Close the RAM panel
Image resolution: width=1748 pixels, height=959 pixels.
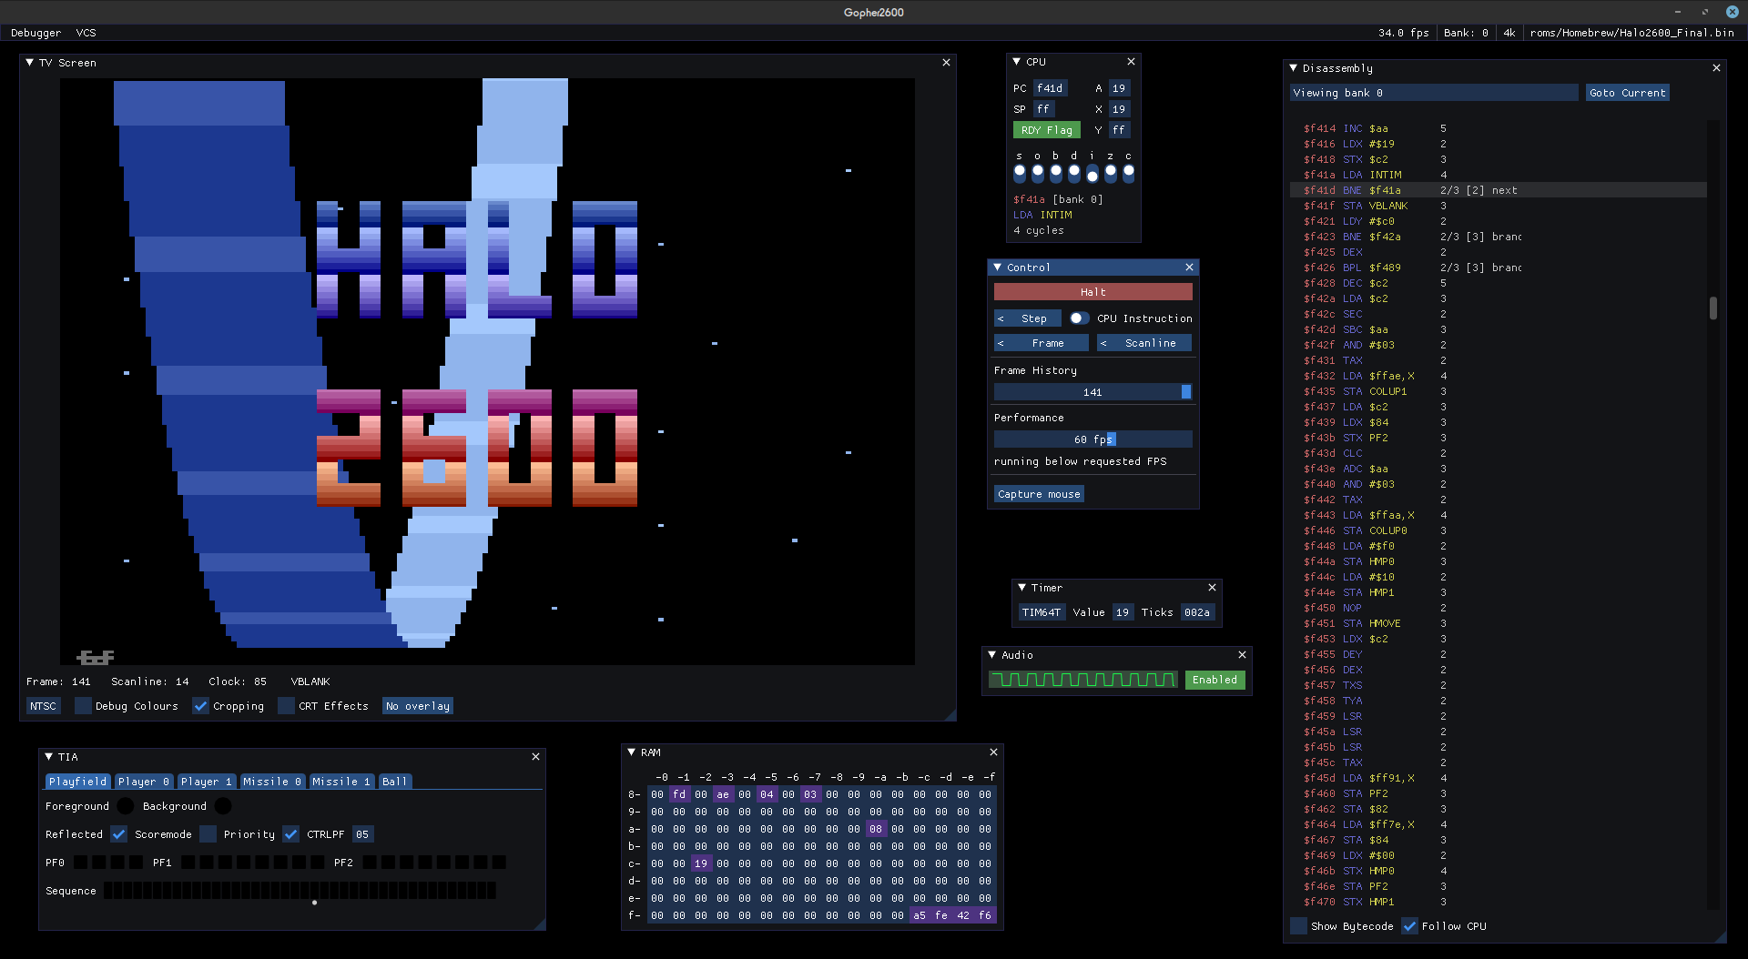pyautogui.click(x=993, y=752)
